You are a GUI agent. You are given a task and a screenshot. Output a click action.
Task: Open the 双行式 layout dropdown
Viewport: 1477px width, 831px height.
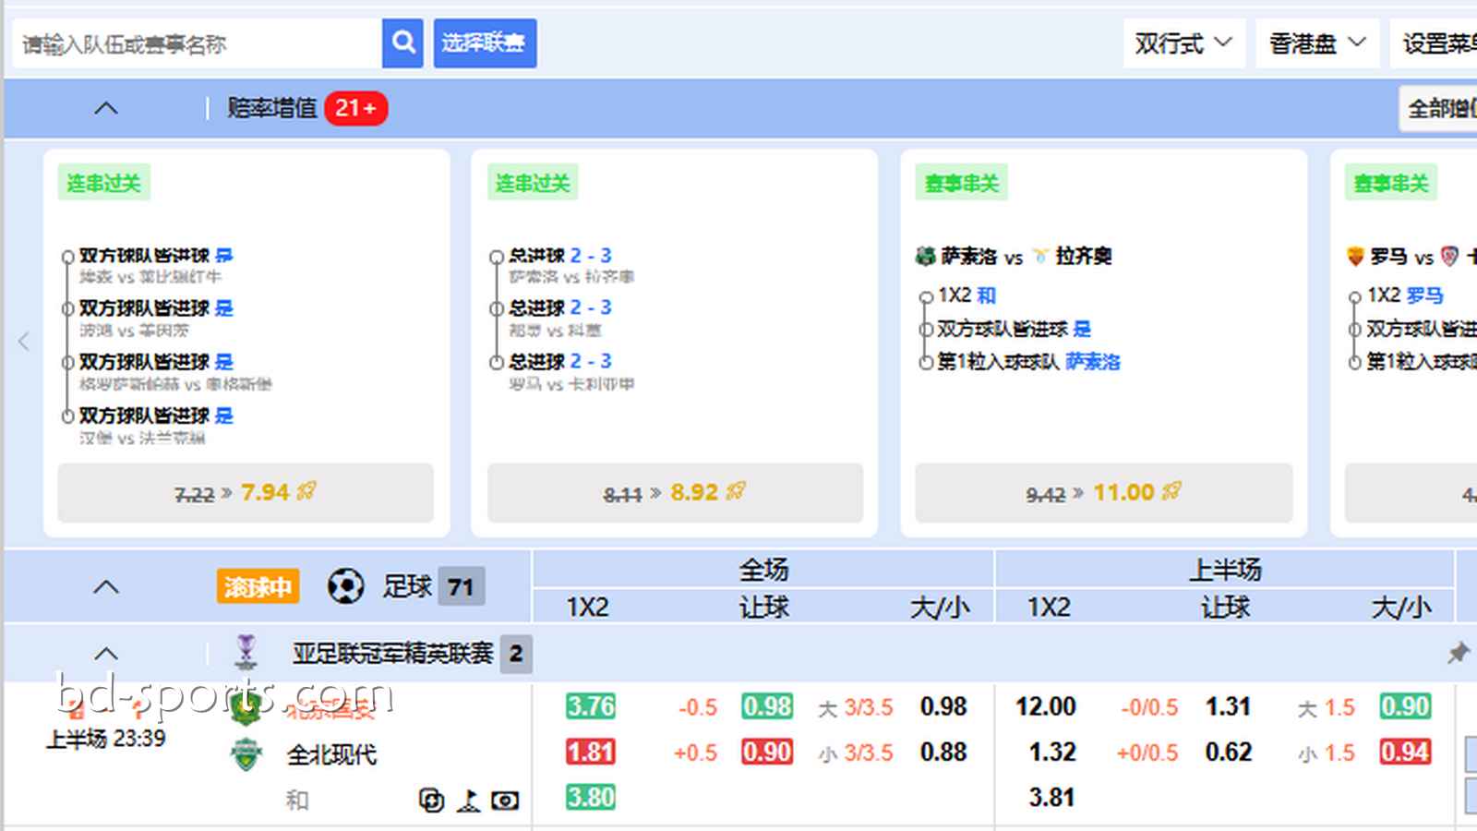tap(1183, 43)
